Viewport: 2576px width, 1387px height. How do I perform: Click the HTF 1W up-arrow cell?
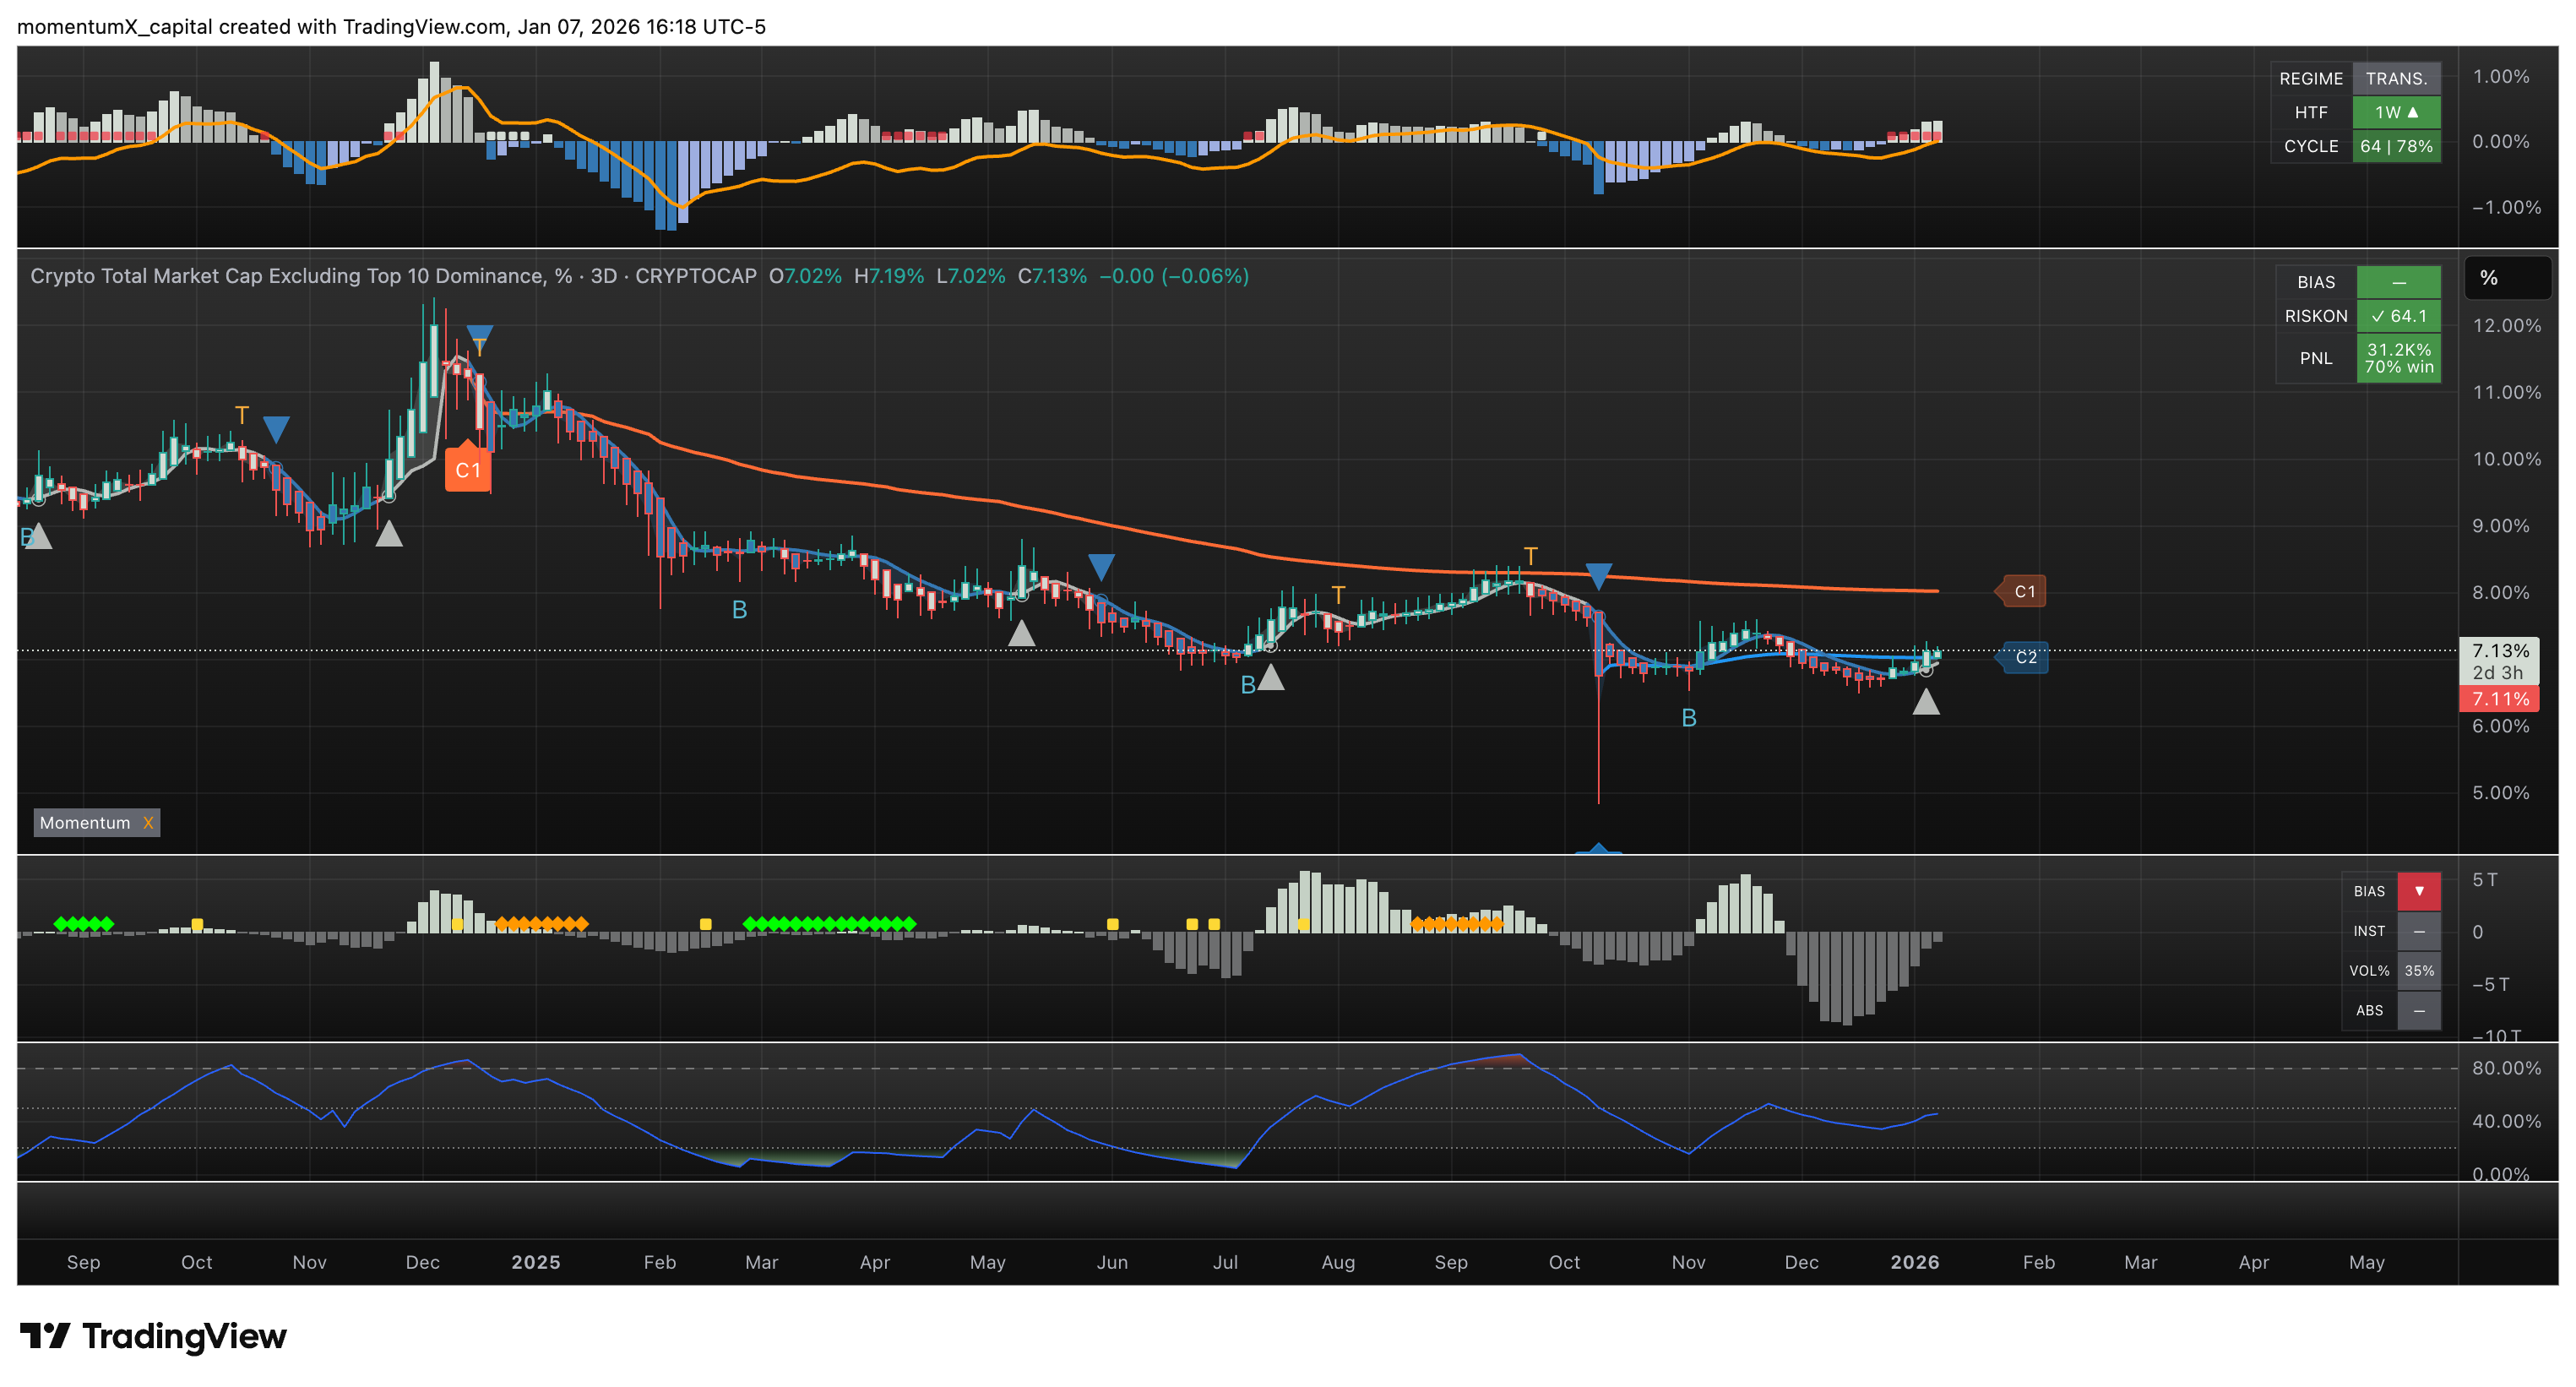tap(2395, 112)
